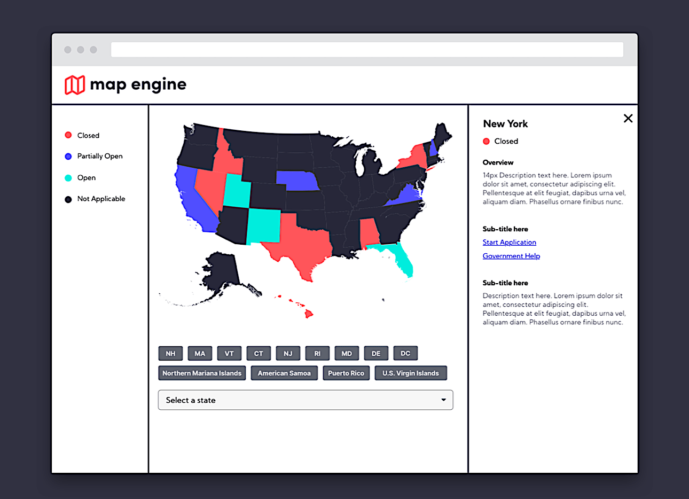Screen dimensions: 689x499
Task: Click the black Not Applicable color swatch
Action: [67, 199]
